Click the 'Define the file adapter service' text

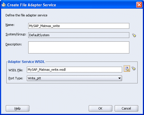(26, 15)
